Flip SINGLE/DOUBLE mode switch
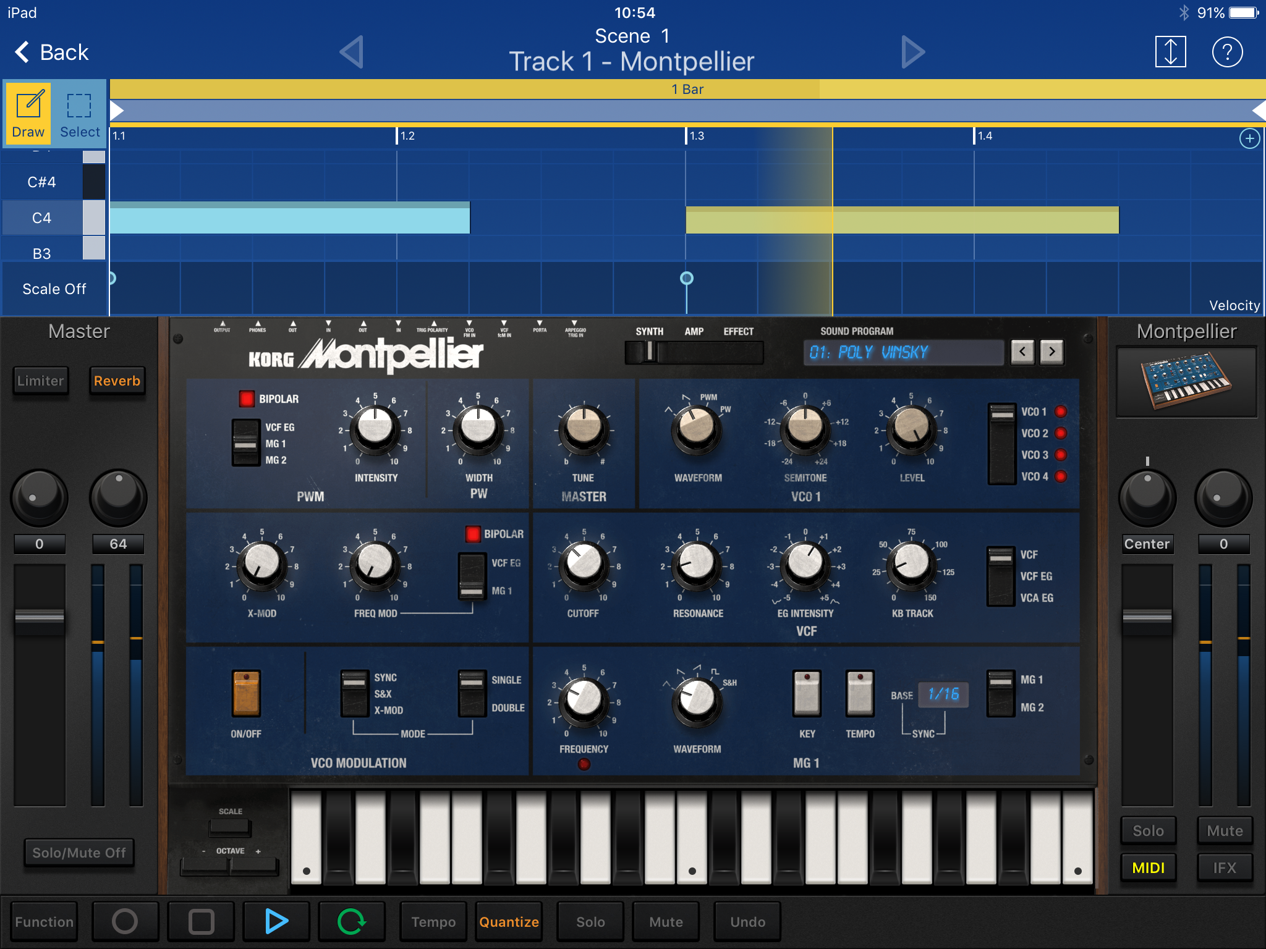 point(472,694)
